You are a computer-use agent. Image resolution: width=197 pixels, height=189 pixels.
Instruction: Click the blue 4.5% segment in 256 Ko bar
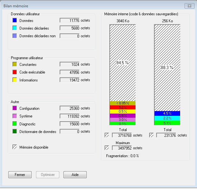[x=167, y=113]
